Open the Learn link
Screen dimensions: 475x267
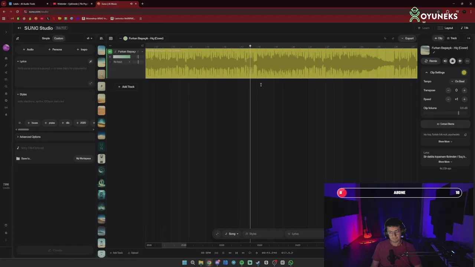[x=423, y=28]
